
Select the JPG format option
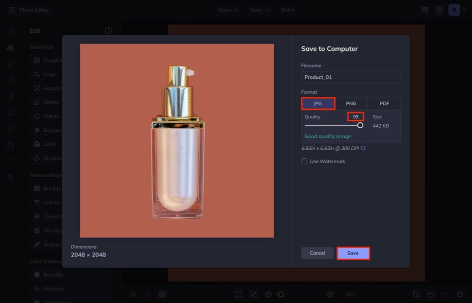318,103
